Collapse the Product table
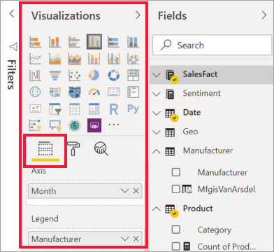Image resolution: width=274 pixels, height=252 pixels. [157, 209]
